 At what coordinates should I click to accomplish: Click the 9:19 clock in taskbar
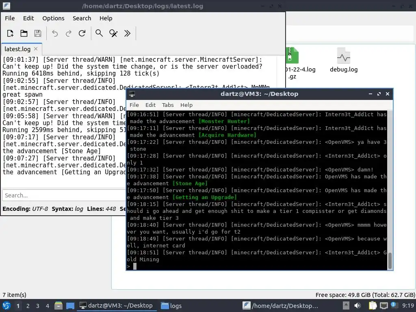click(408, 305)
